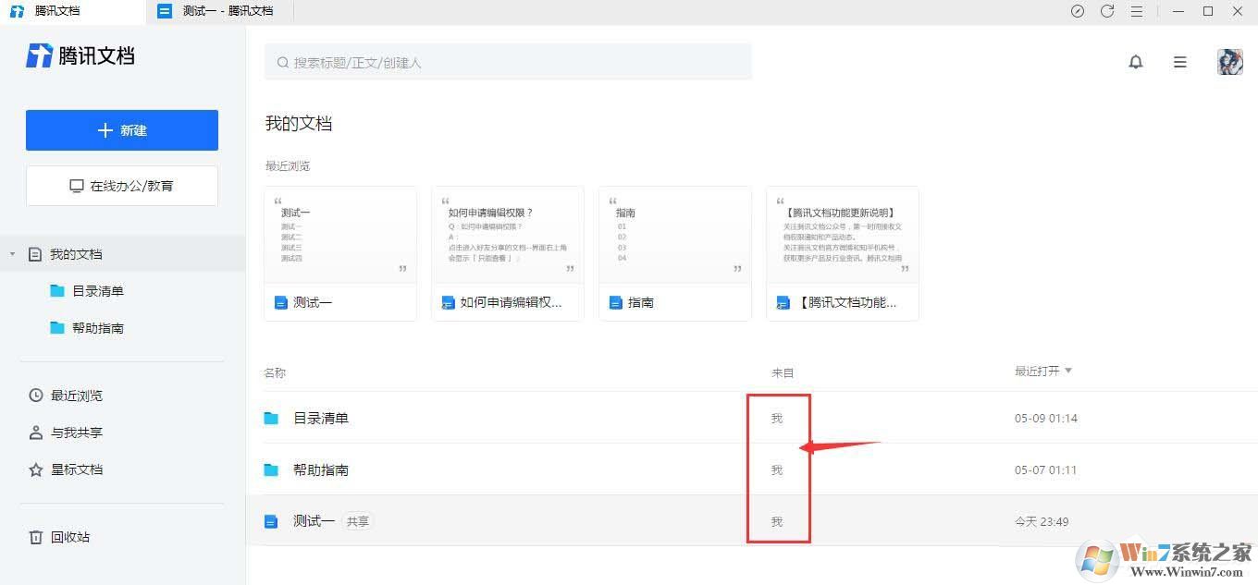
Task: Open the 回收站 trash section
Action: (x=70, y=537)
